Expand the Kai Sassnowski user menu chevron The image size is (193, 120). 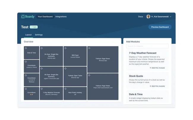click(x=170, y=17)
